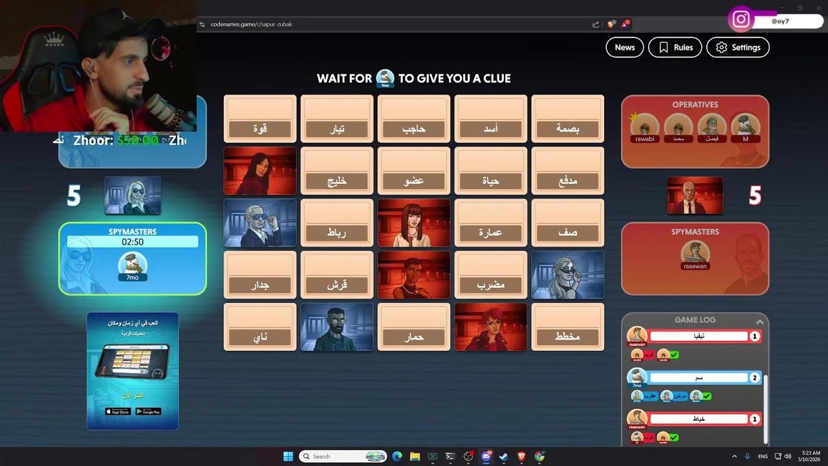Choose the خليج word card

pos(337,171)
